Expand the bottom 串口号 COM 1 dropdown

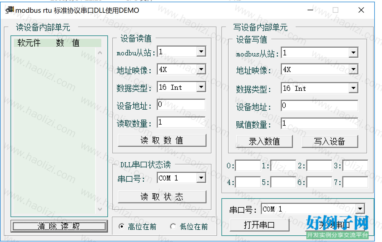(360, 209)
